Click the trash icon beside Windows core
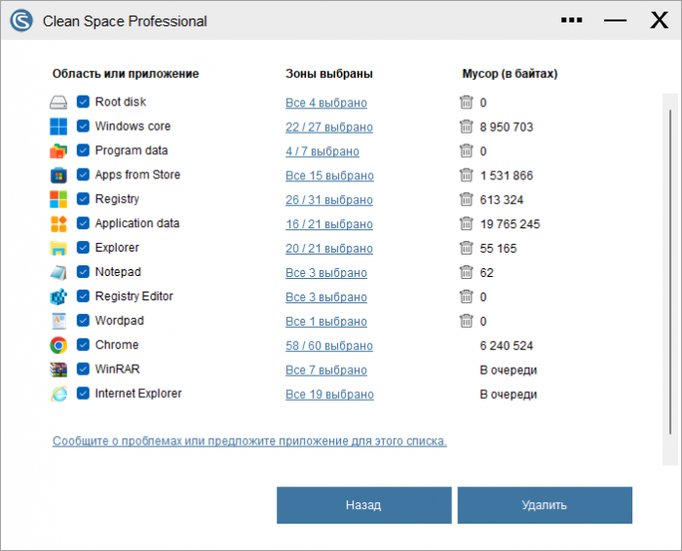Screen dimensions: 682x551 pos(466,127)
